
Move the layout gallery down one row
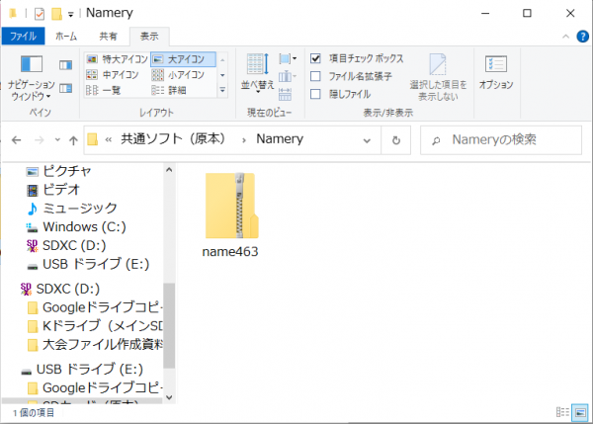pyautogui.click(x=222, y=75)
